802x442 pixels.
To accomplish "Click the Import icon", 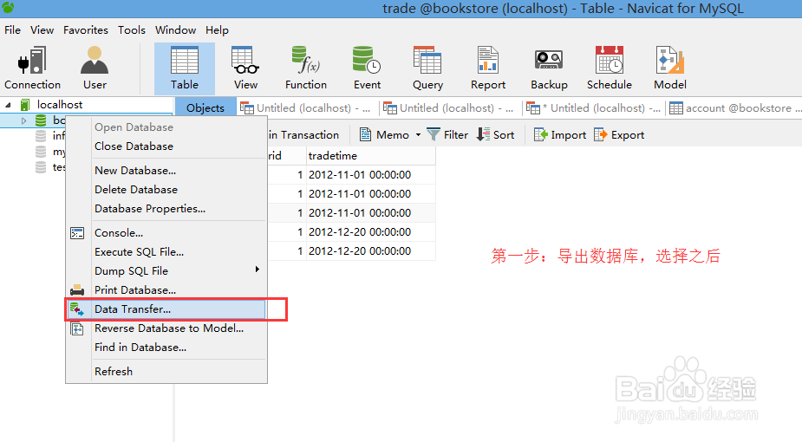I will click(541, 134).
